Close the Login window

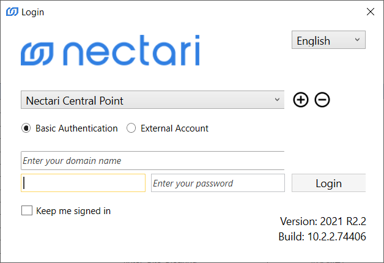pos(370,12)
